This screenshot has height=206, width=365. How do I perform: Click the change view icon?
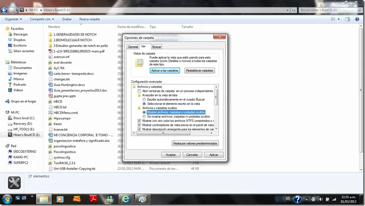pos(333,19)
